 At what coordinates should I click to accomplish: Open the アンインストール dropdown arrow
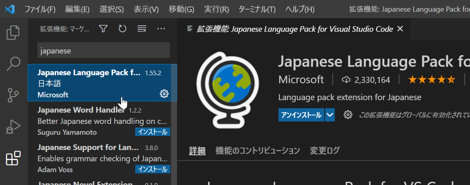(x=330, y=115)
